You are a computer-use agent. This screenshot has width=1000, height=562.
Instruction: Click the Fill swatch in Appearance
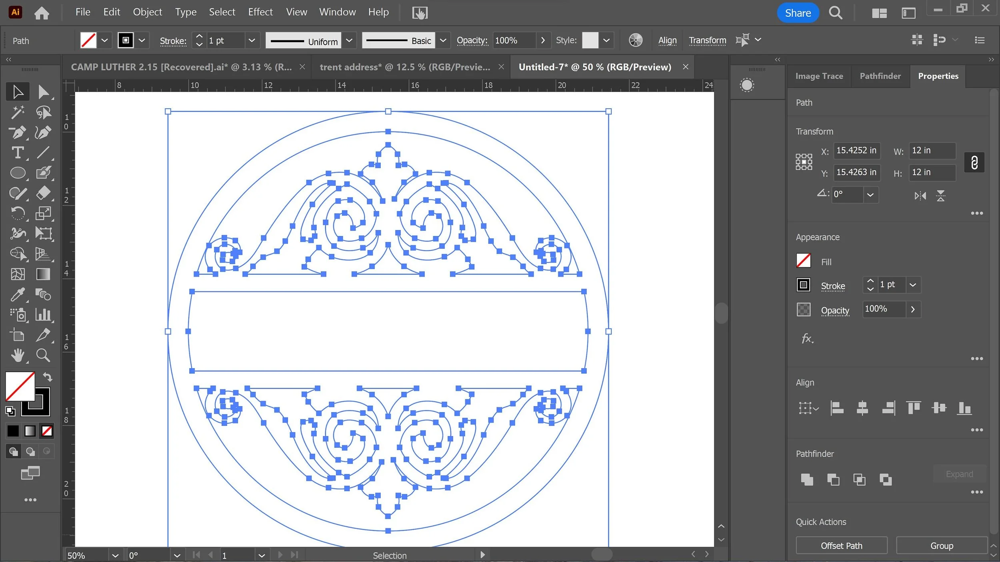pyautogui.click(x=803, y=261)
